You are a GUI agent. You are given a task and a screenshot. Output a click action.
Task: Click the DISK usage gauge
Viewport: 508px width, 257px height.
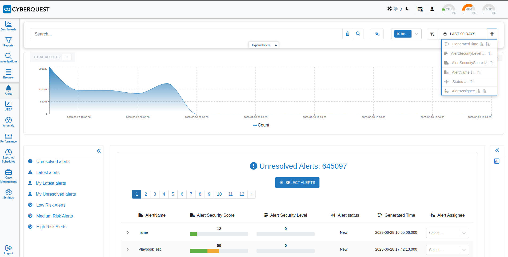click(x=489, y=9)
